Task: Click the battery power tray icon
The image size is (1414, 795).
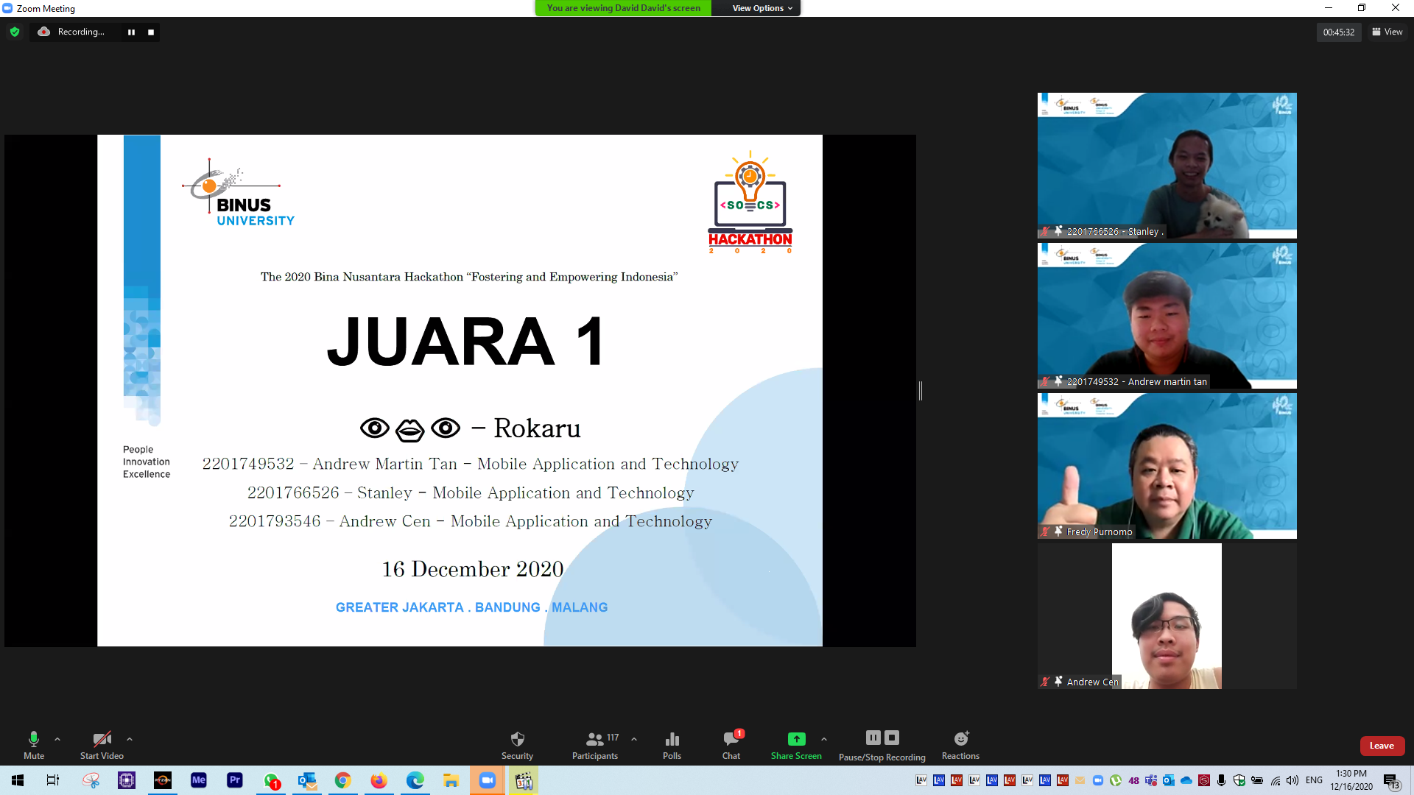Action: click(x=1257, y=780)
